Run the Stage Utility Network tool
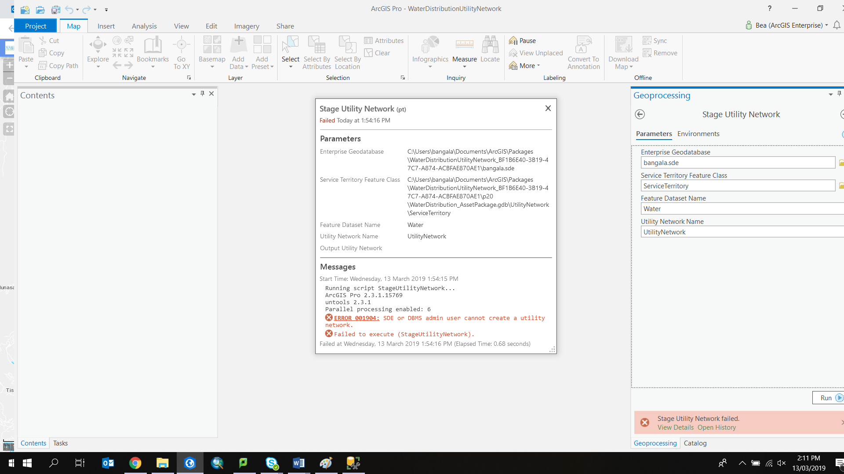The image size is (844, 474). tap(828, 398)
